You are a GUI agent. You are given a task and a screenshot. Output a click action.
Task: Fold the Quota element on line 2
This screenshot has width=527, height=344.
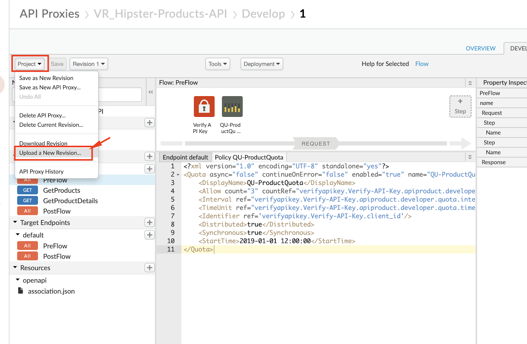tap(178, 175)
